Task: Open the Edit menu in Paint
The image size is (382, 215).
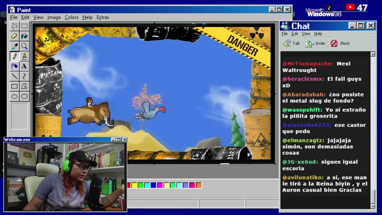Action: 25,17
